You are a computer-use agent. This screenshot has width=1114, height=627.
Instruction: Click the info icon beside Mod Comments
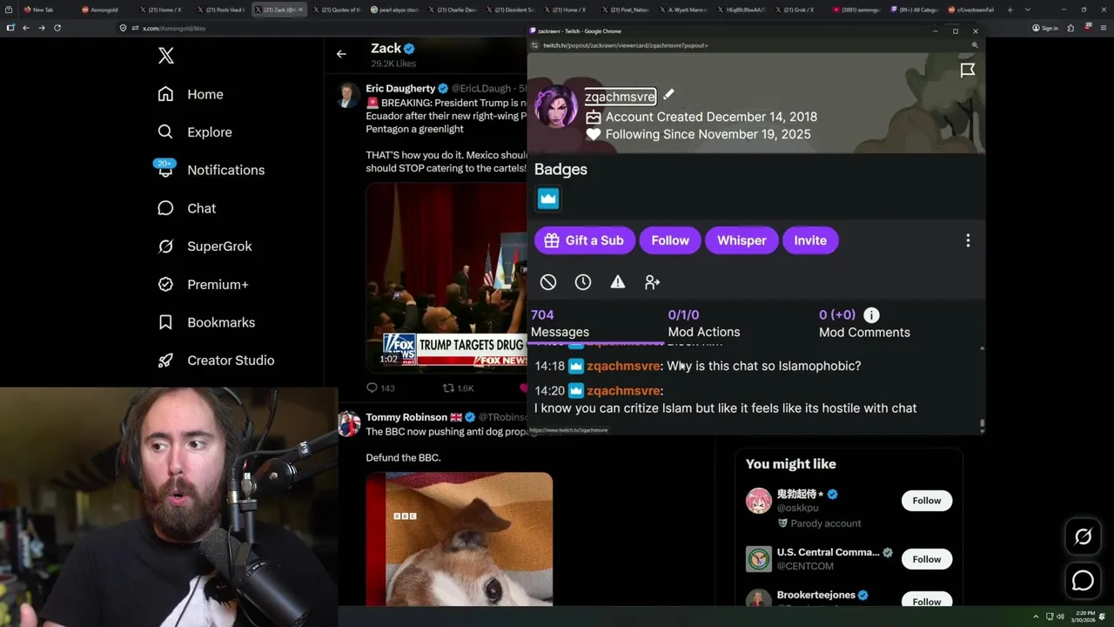[x=871, y=315]
